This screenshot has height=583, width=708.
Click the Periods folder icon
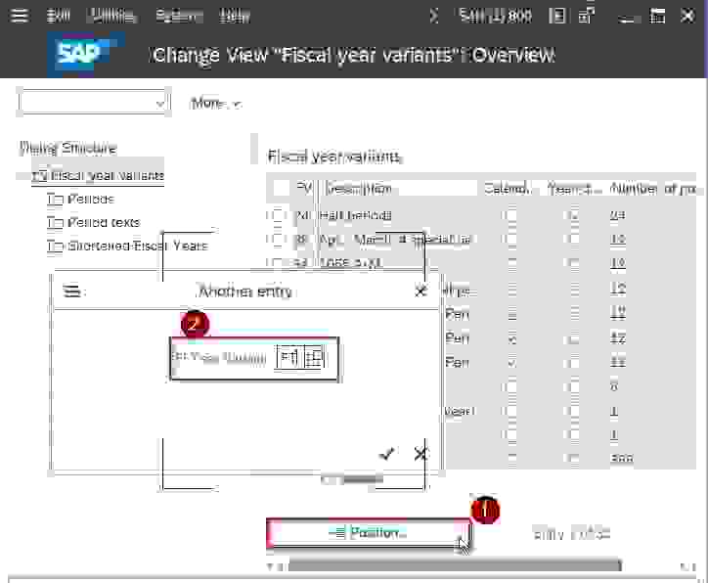click(55, 200)
